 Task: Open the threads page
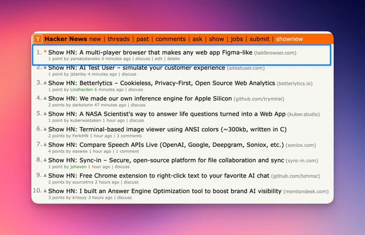[x=119, y=39]
